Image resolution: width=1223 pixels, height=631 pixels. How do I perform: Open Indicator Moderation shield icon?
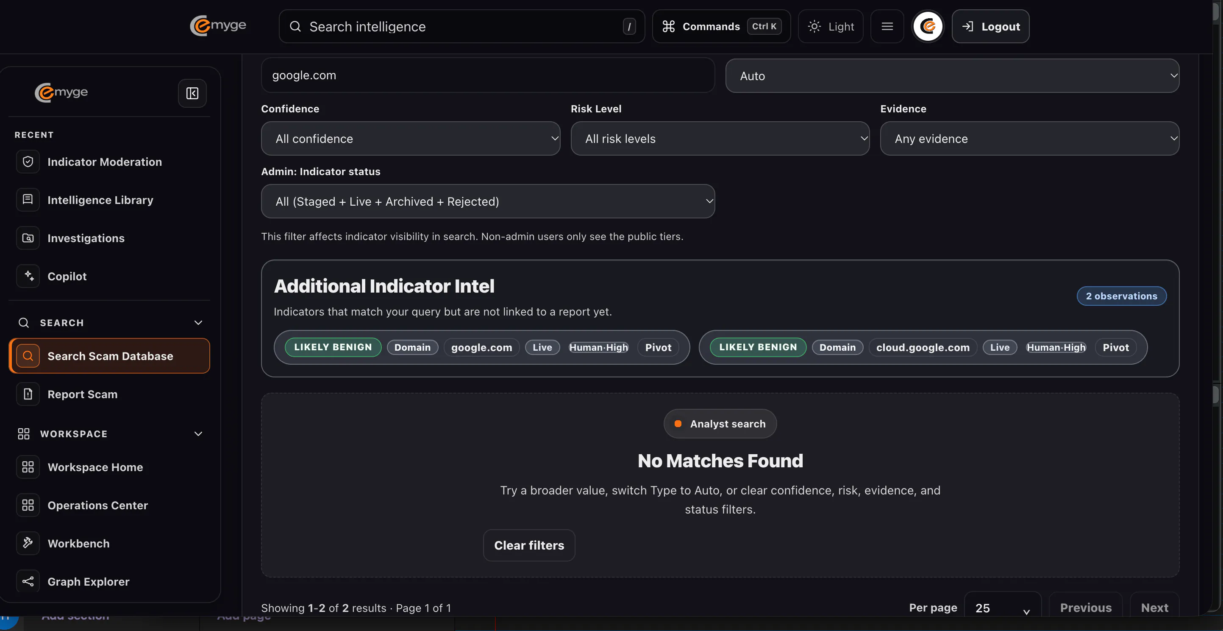pyautogui.click(x=28, y=162)
